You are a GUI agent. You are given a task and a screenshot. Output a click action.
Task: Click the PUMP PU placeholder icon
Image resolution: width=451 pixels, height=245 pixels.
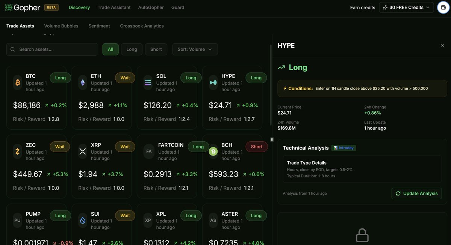(x=18, y=221)
